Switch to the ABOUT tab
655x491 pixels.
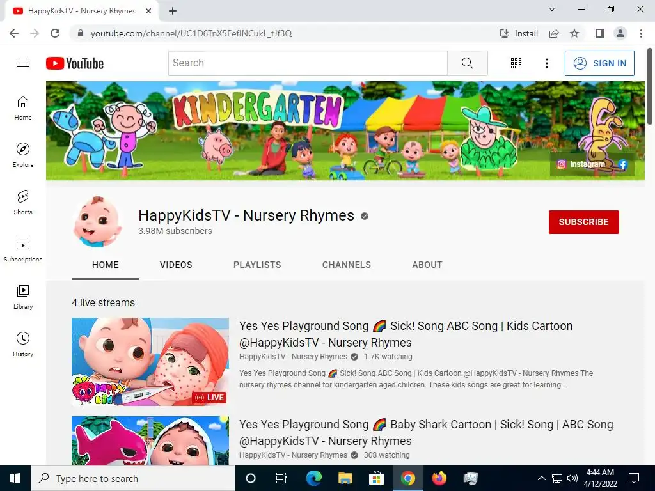427,265
